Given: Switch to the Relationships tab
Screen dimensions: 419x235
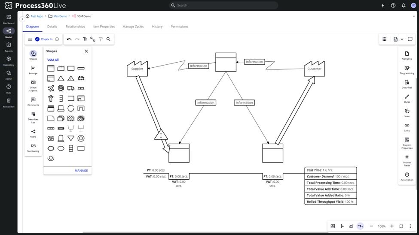Looking at the screenshot, I should click(x=75, y=27).
